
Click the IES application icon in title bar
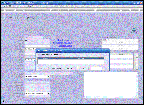point(3,3)
